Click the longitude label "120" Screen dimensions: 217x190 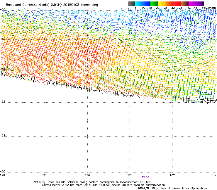2,175
